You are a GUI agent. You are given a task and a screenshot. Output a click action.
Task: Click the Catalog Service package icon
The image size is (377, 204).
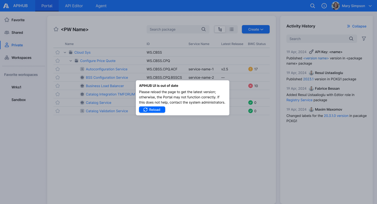click(82, 103)
